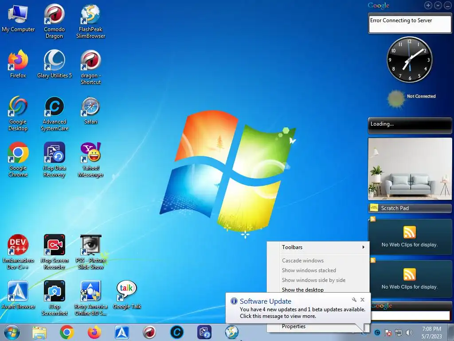The height and width of the screenshot is (341, 454).
Task: Click the analog clock gadget
Action: pyautogui.click(x=409, y=60)
